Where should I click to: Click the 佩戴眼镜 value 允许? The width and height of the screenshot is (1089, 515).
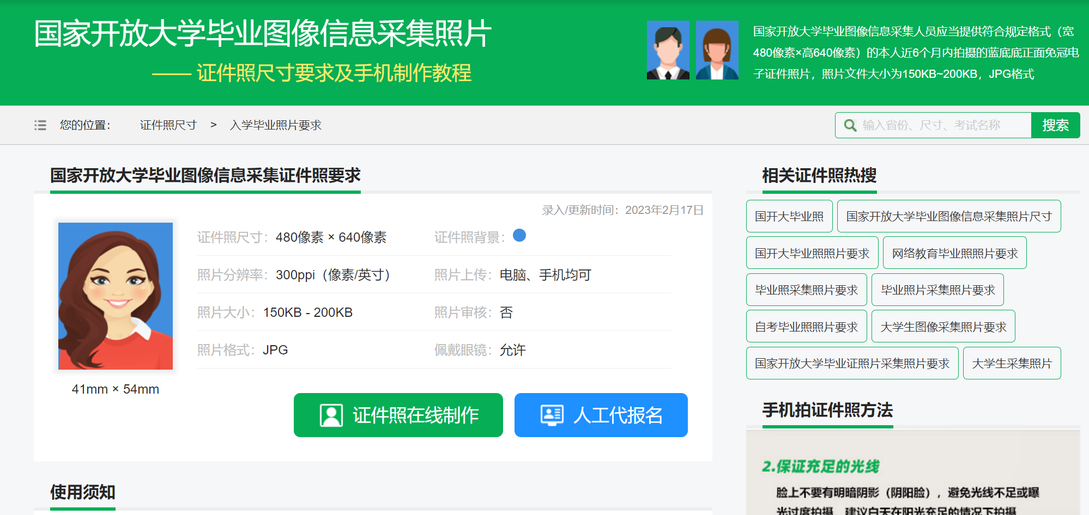tap(513, 350)
